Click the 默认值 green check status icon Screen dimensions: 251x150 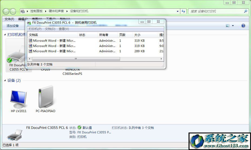point(79,127)
